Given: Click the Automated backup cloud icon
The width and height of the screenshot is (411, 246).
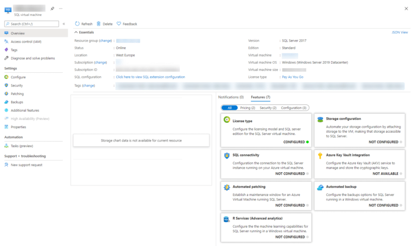Looking at the screenshot, I should (320, 187).
